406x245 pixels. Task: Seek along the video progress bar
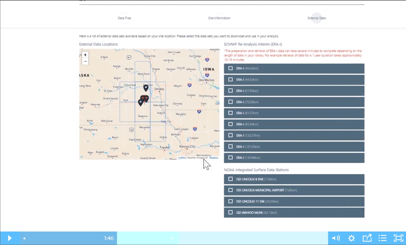point(174,238)
